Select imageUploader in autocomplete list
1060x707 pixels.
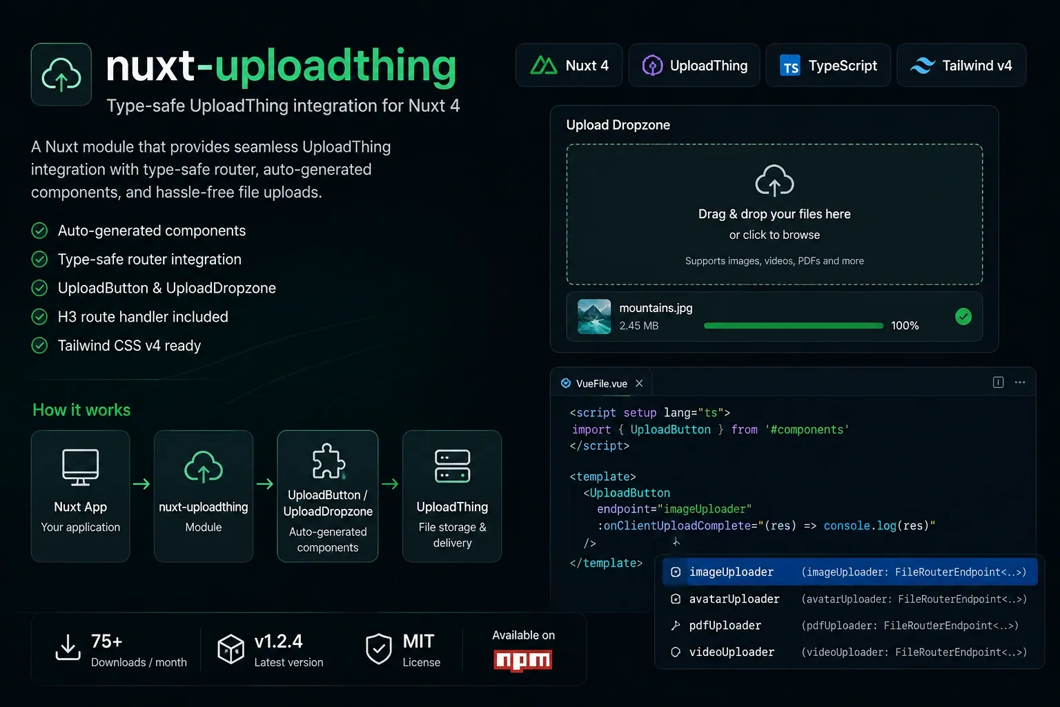click(850, 572)
